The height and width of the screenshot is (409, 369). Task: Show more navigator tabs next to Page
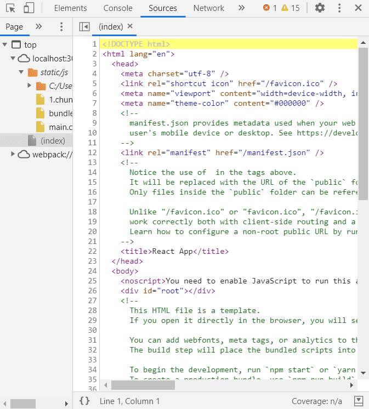[x=38, y=27]
